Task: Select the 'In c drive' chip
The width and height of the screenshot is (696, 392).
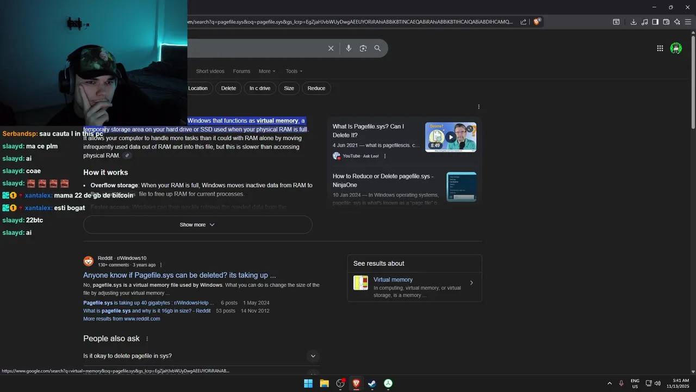Action: [260, 88]
